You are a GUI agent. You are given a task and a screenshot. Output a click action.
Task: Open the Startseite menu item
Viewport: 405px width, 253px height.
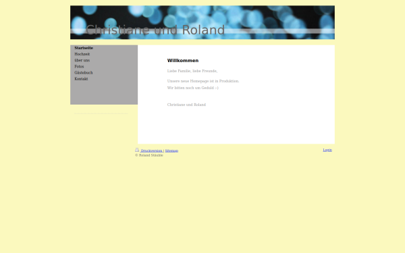[84, 48]
